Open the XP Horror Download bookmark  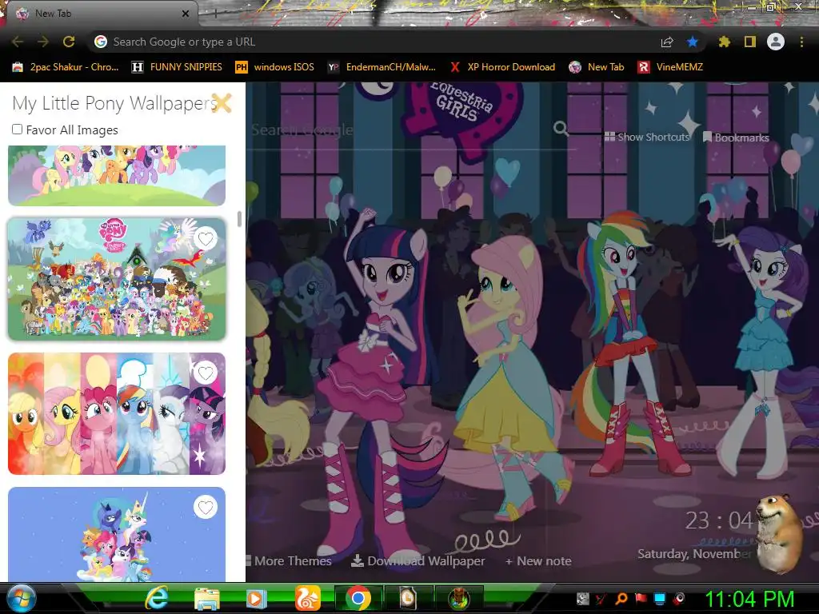502,67
